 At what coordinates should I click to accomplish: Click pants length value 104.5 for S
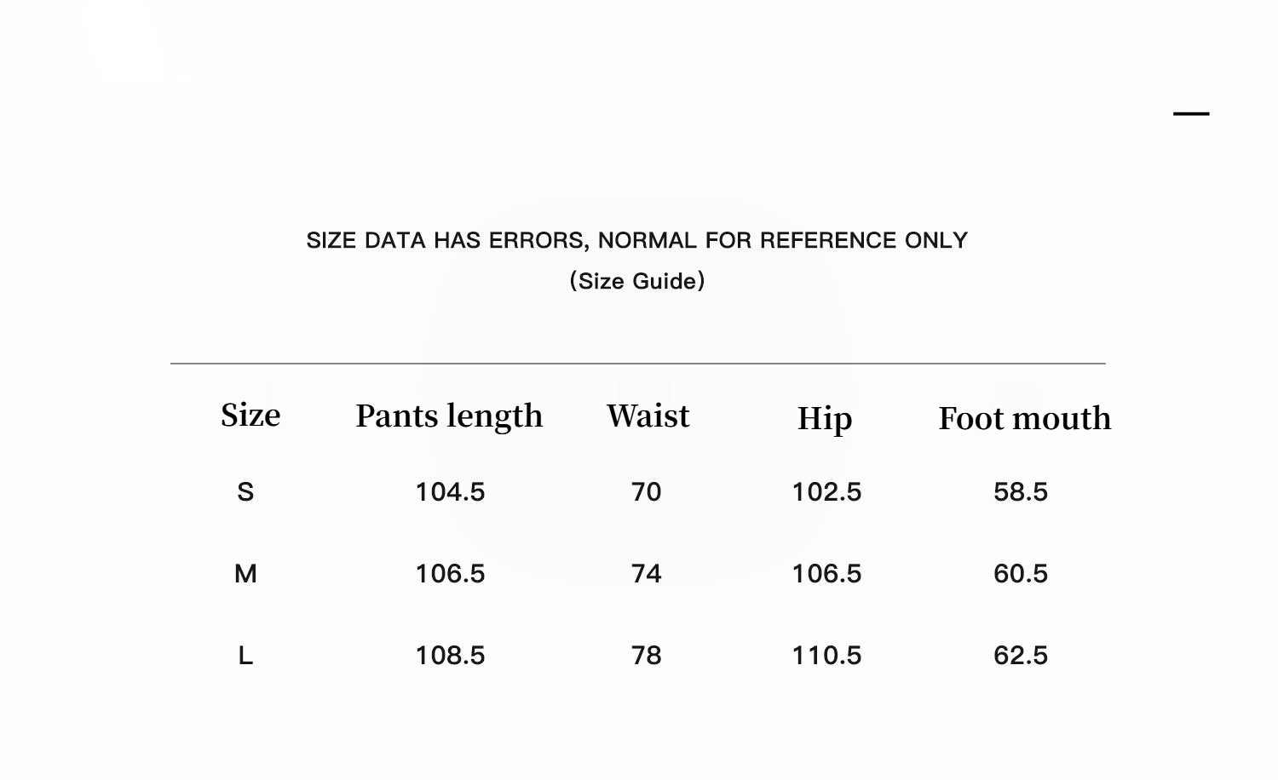coord(450,492)
